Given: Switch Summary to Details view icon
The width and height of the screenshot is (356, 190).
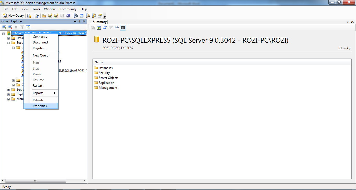Looking at the screenshot, I should tap(123, 28).
